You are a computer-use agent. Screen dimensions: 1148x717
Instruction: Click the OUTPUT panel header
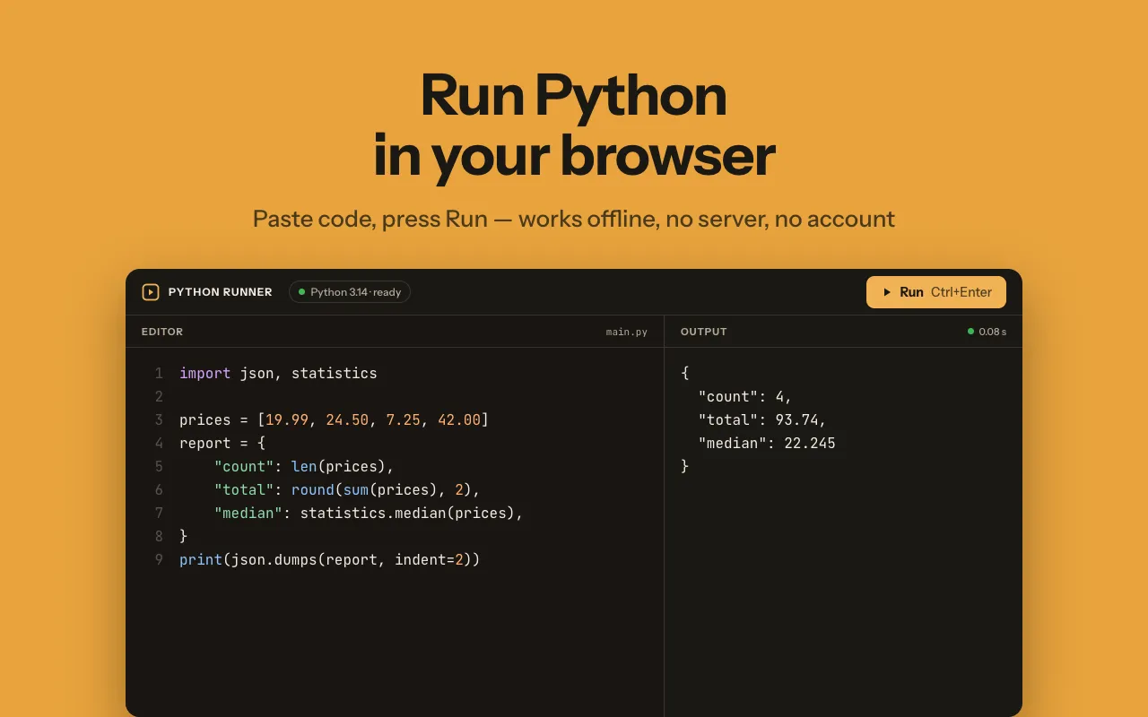point(704,332)
